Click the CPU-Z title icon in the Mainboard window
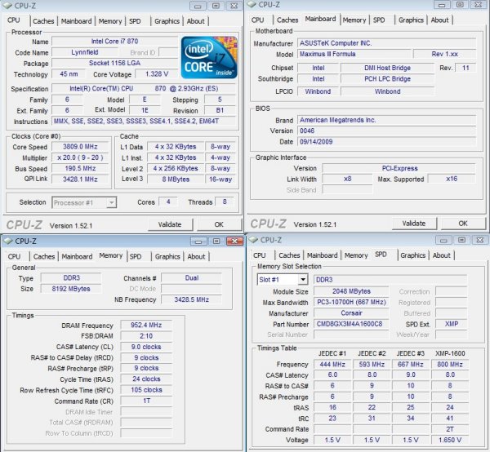The height and width of the screenshot is (452, 490). coord(252,5)
